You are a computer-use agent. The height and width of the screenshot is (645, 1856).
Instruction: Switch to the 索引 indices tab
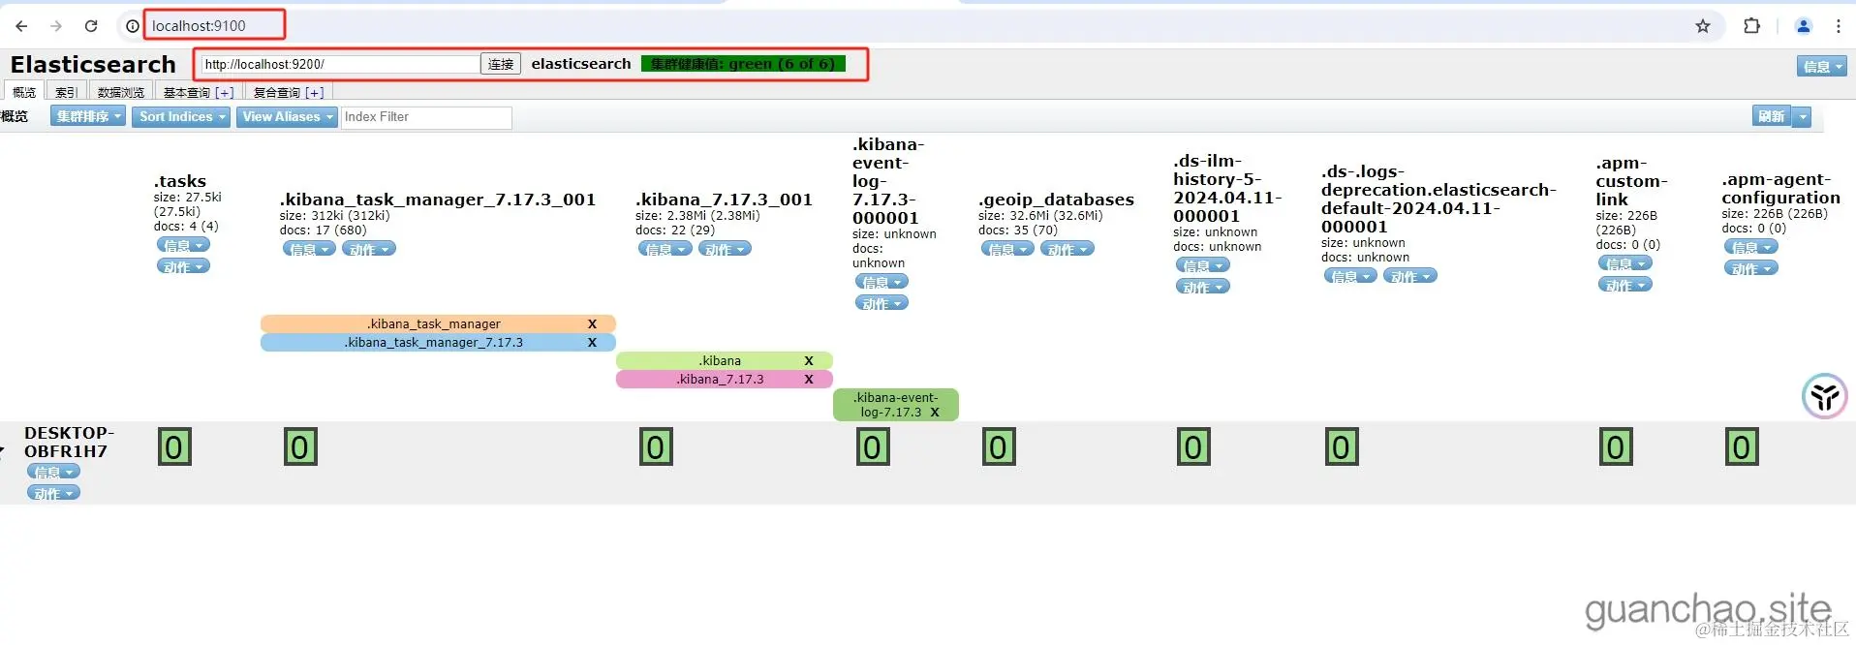pyautogui.click(x=66, y=92)
